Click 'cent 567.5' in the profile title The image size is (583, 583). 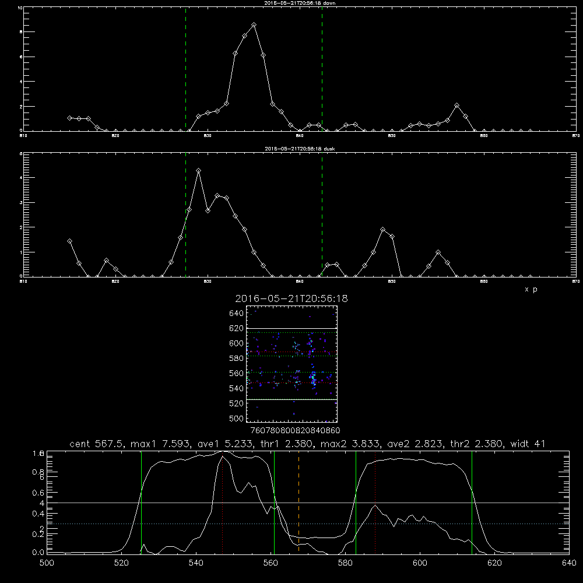pyautogui.click(x=96, y=444)
